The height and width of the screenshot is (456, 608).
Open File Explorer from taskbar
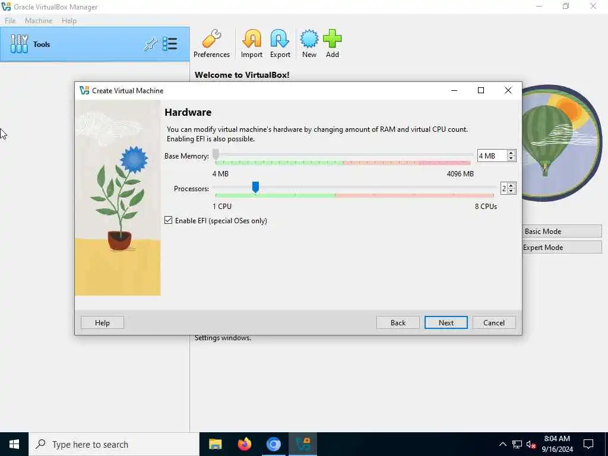pyautogui.click(x=215, y=444)
